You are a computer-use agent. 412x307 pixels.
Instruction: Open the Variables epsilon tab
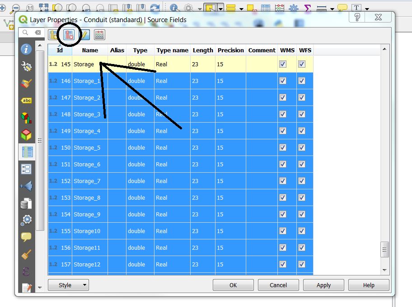pos(26,271)
